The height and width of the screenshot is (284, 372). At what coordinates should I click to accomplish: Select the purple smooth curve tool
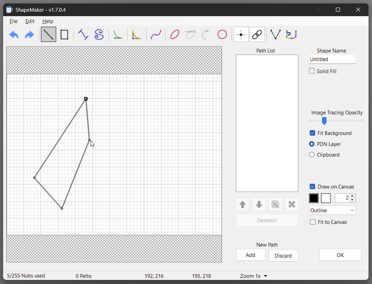tap(156, 34)
